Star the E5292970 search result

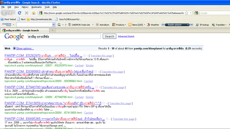[x=84, y=55]
